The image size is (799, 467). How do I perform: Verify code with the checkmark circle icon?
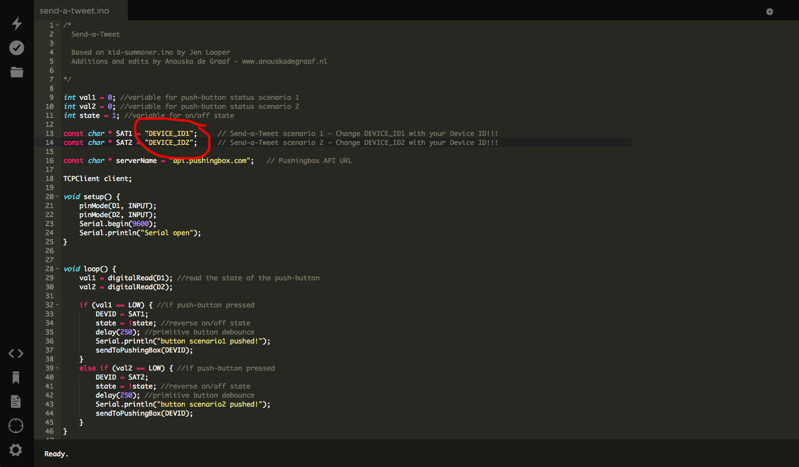tap(16, 48)
